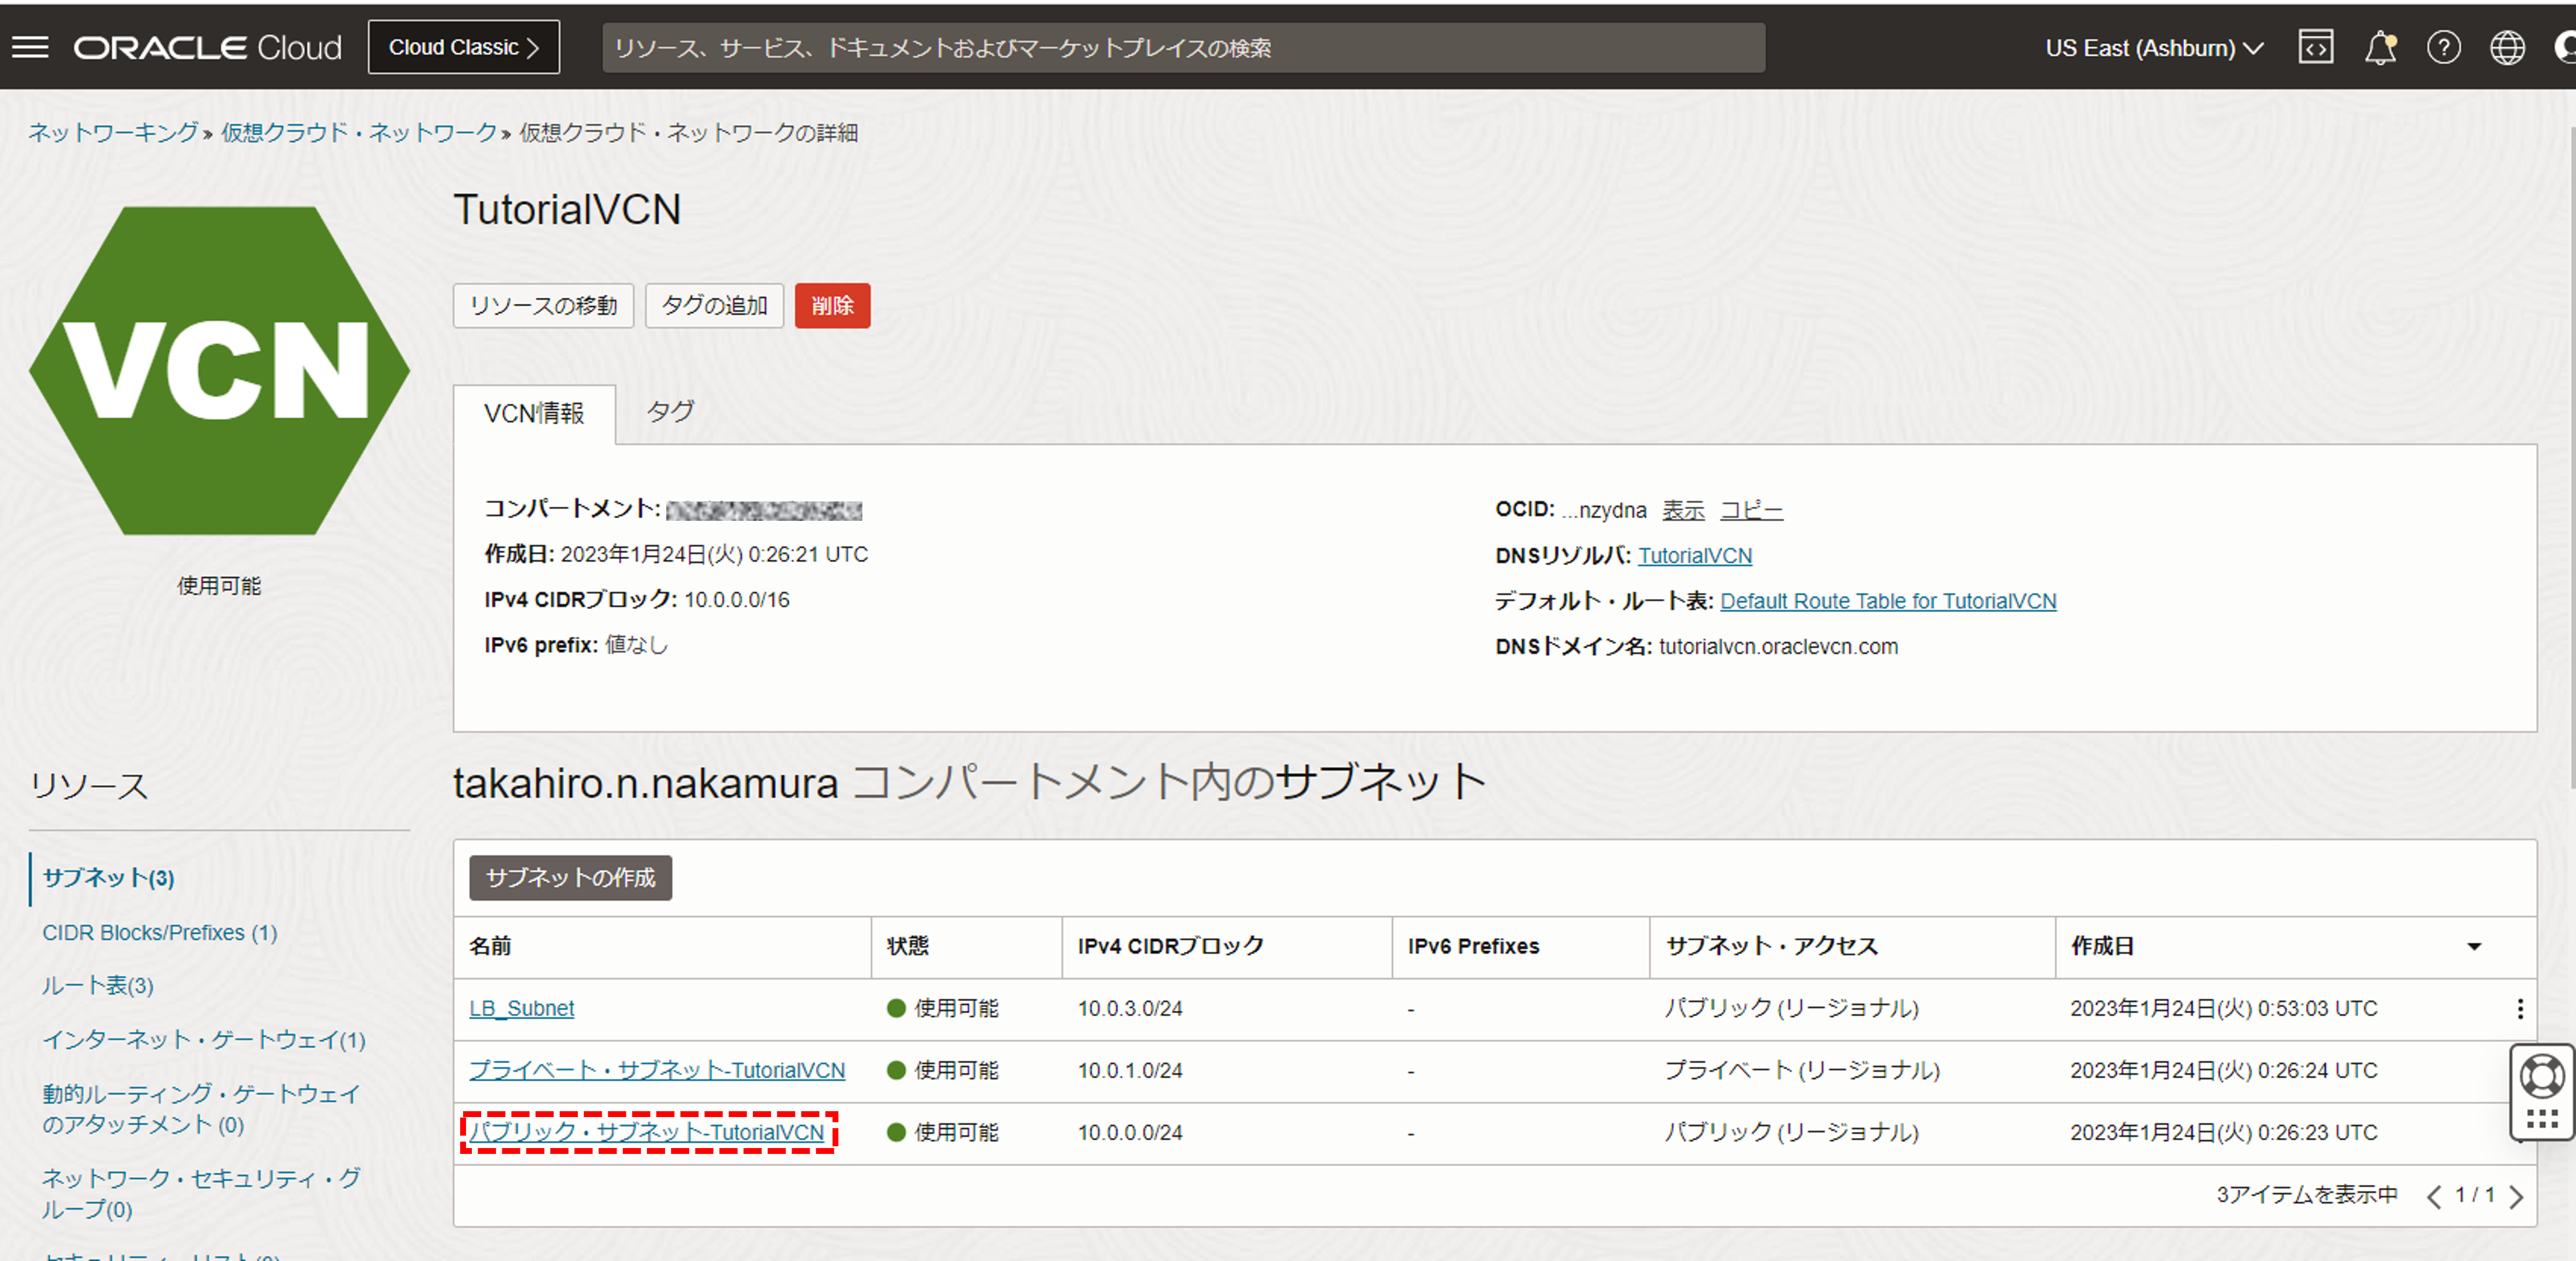Image resolution: width=2576 pixels, height=1261 pixels.
Task: Click the red 削除 button
Action: click(x=832, y=306)
